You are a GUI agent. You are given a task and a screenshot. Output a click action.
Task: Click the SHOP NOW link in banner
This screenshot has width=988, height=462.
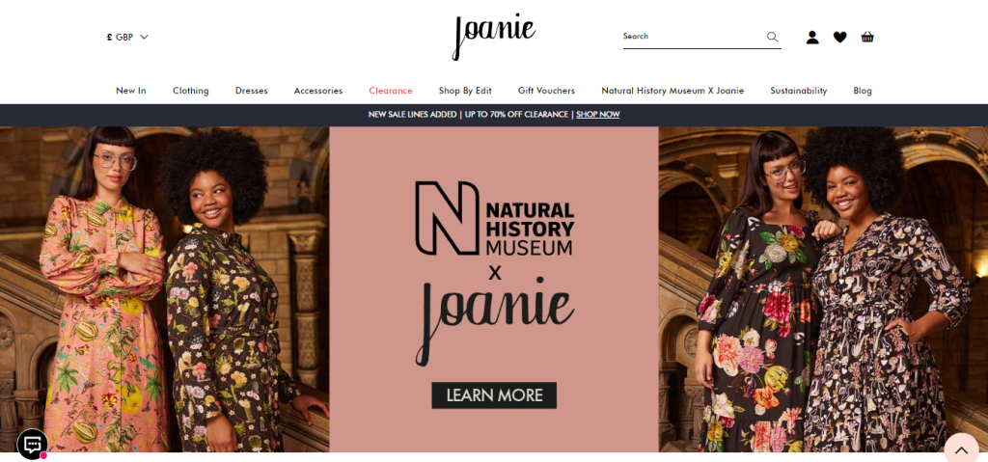[x=598, y=115]
